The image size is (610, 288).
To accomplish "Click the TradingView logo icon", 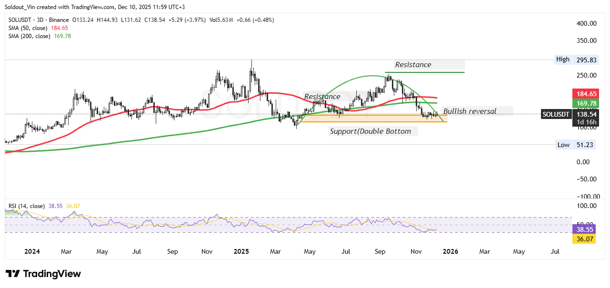I will coord(13,274).
